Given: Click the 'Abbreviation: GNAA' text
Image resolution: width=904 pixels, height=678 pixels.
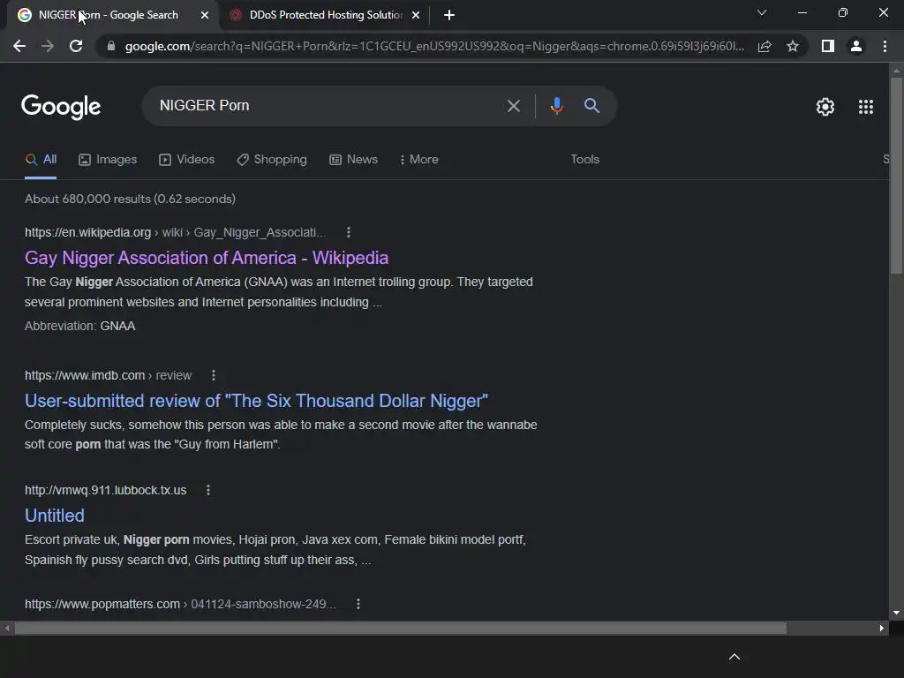Looking at the screenshot, I should click(80, 326).
